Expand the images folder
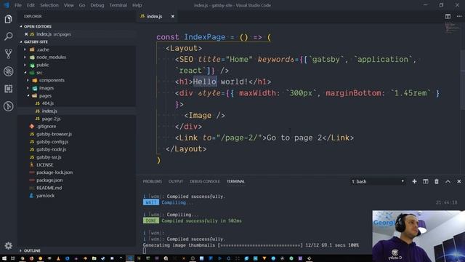This screenshot has height=262, width=465. point(46,88)
